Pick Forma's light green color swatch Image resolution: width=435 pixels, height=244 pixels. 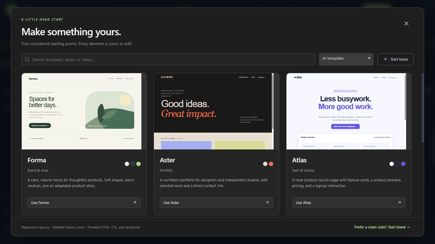coord(138,164)
